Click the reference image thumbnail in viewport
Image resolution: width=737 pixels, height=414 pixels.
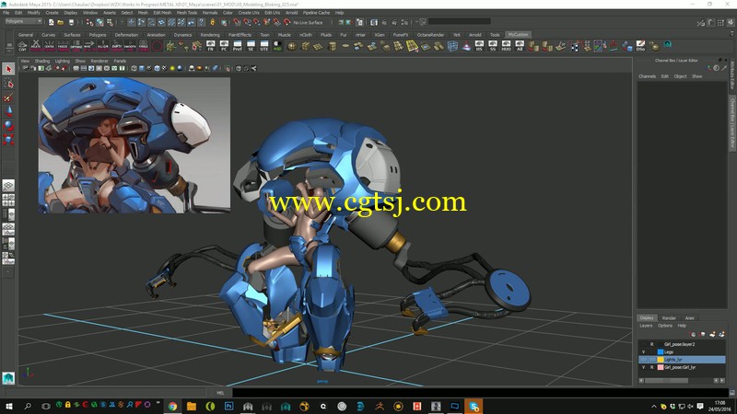click(x=134, y=145)
